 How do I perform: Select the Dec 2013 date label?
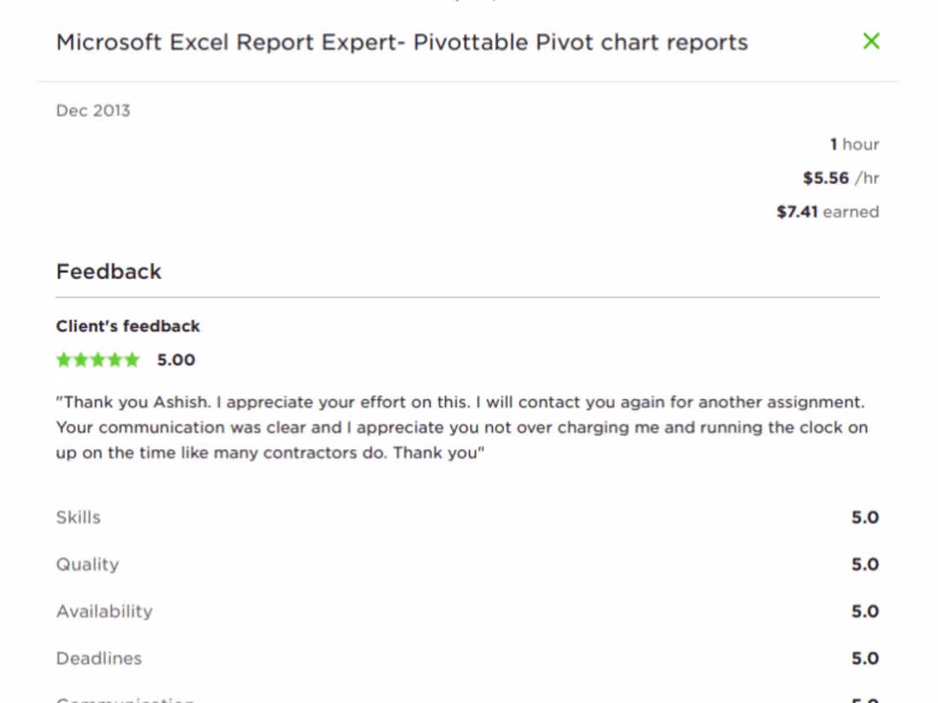point(92,110)
